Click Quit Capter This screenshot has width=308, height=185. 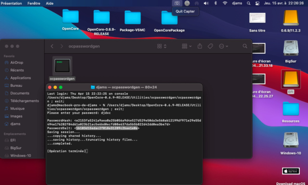(x=185, y=12)
